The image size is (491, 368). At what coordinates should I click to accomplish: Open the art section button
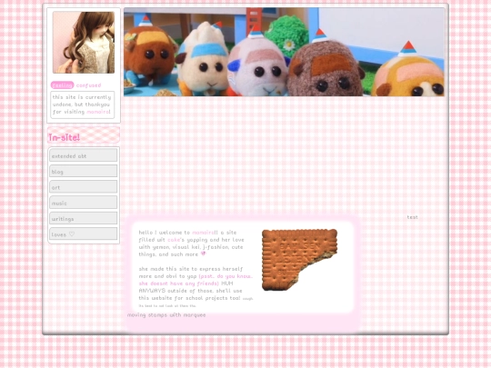[84, 187]
